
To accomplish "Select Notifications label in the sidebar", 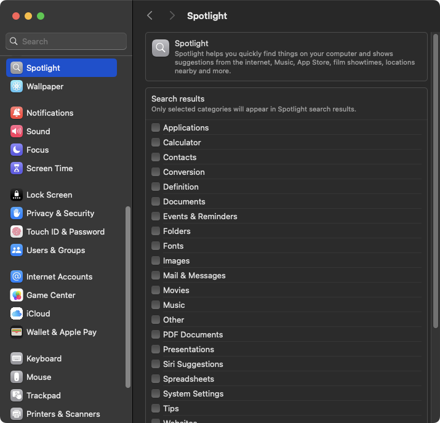I will (x=50, y=113).
